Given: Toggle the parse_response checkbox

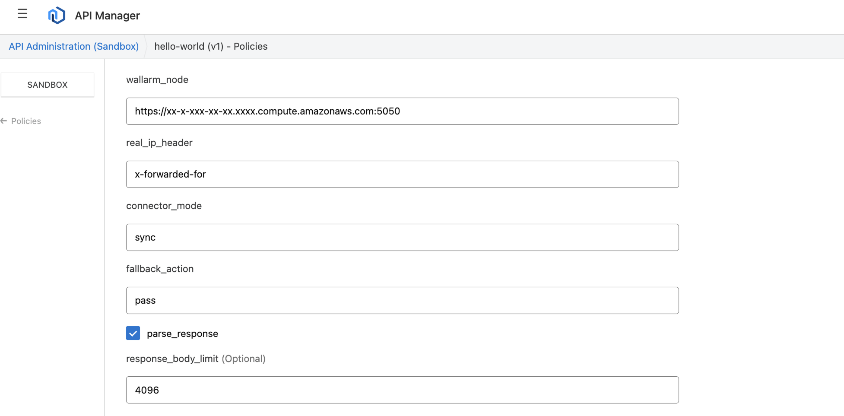Looking at the screenshot, I should [x=133, y=333].
